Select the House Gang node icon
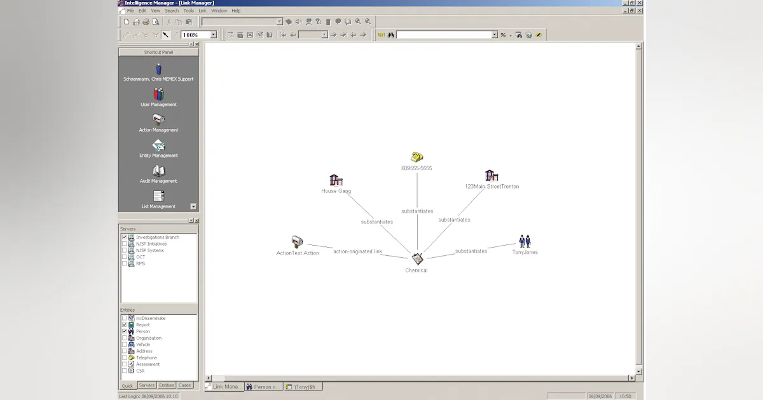The width and height of the screenshot is (763, 400). (x=336, y=180)
